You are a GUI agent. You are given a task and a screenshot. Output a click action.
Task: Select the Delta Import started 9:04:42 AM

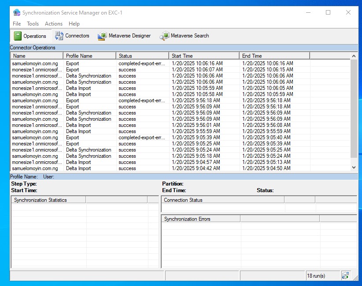coord(180,168)
